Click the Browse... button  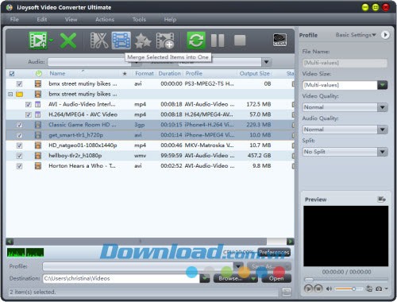tap(232, 279)
